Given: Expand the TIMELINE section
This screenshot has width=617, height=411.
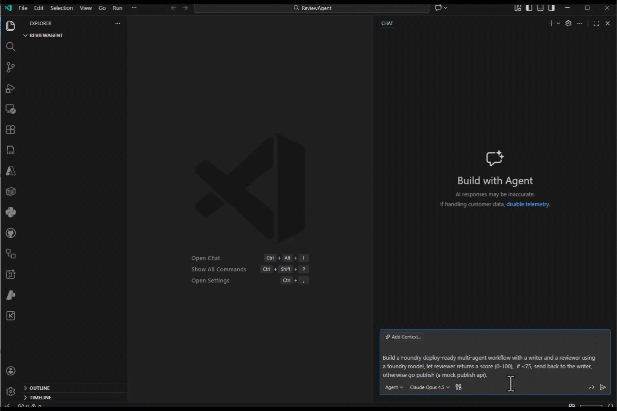Looking at the screenshot, I should pos(40,398).
